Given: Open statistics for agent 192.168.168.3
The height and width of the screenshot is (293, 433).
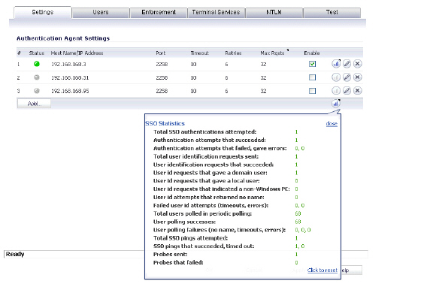Looking at the screenshot, I should coord(336,64).
